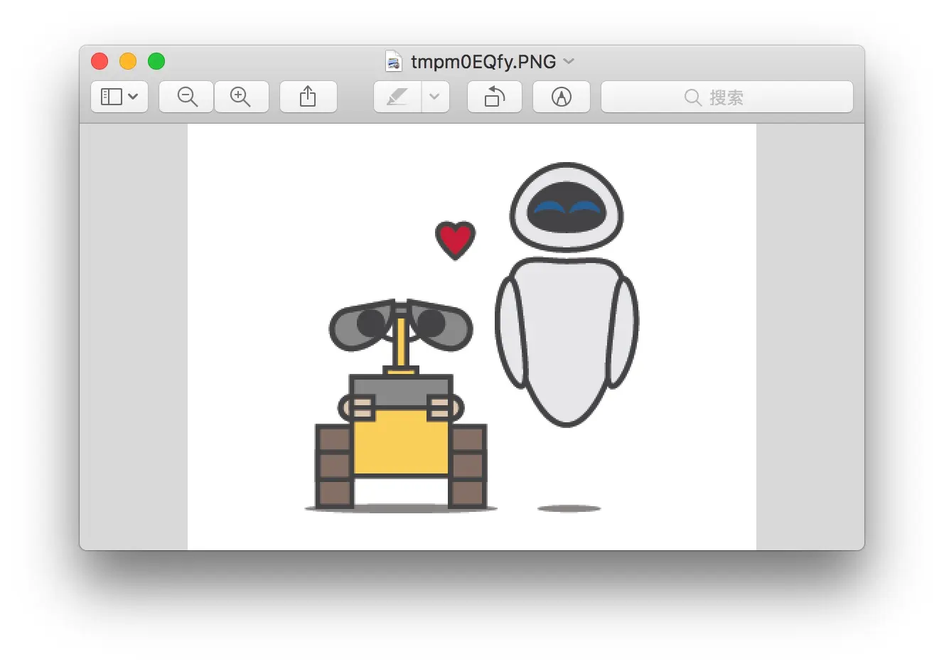The image size is (944, 664).
Task: Rotate the image with the rotate icon
Action: click(495, 97)
